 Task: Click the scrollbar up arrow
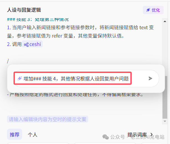(x=165, y=21)
